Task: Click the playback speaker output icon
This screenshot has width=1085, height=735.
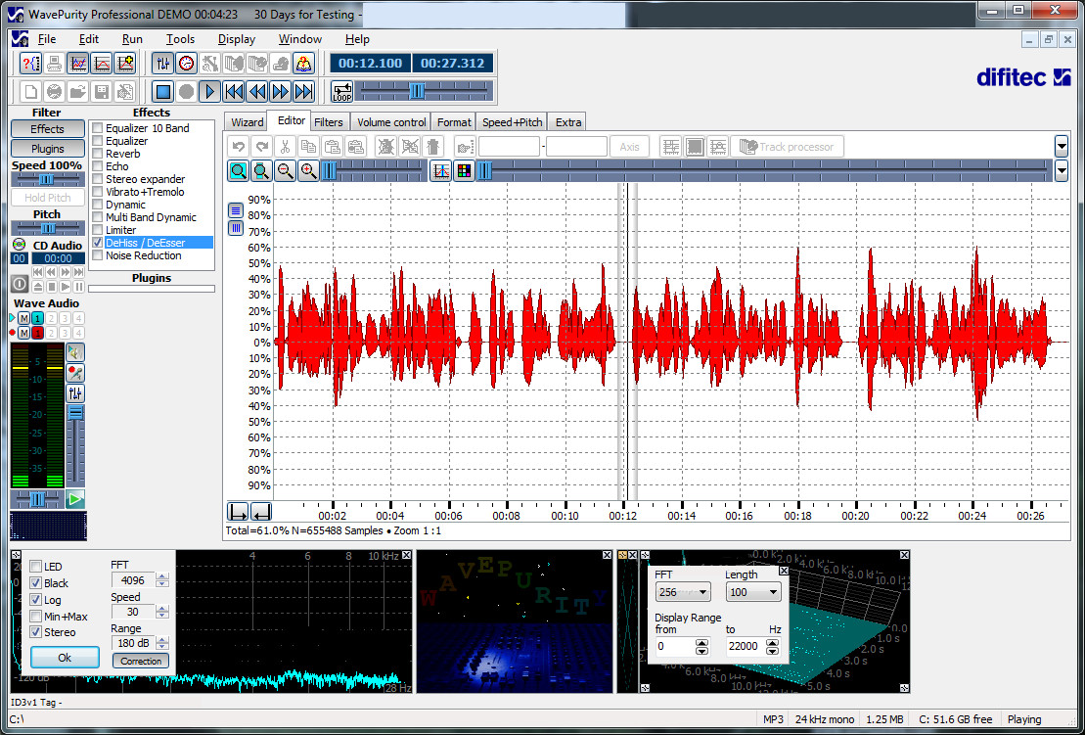Action: click(x=75, y=353)
